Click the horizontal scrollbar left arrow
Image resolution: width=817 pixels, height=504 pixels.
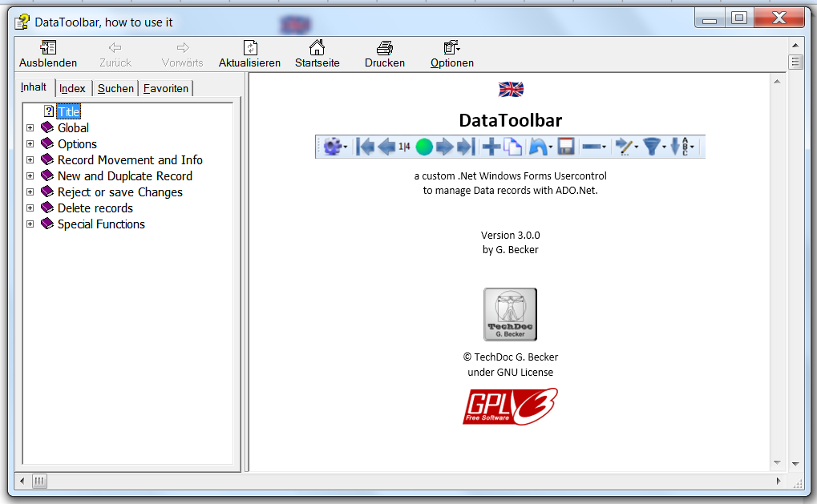(x=22, y=481)
